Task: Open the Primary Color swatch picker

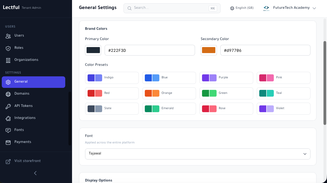Action: [93, 50]
